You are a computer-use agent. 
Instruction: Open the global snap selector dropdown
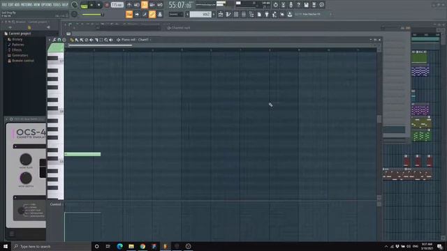click(176, 14)
